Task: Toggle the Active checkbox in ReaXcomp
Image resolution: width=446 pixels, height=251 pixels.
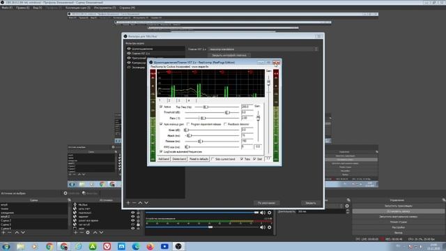Action: 161,107
